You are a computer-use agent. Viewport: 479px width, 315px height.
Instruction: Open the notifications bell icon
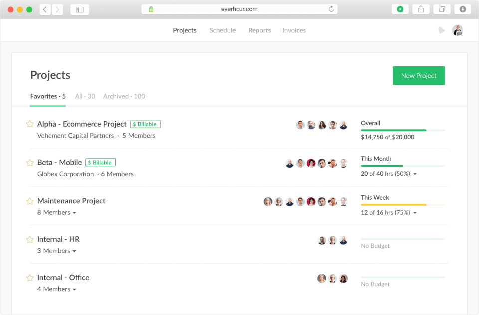(441, 30)
